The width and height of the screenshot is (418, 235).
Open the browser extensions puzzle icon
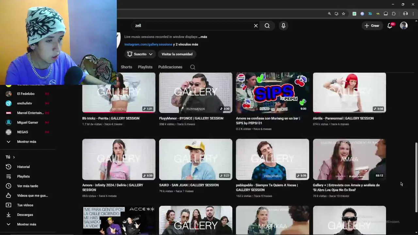point(394,14)
